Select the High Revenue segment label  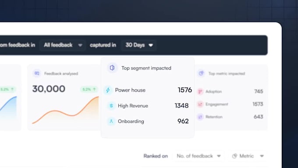click(133, 106)
